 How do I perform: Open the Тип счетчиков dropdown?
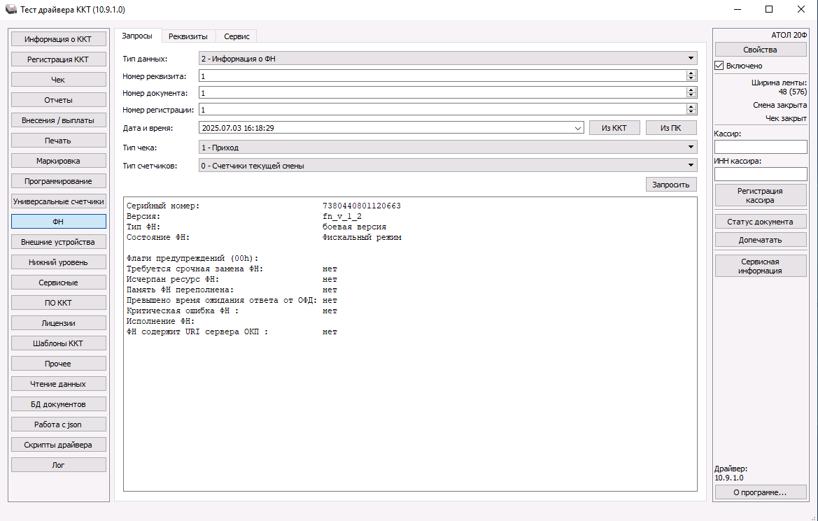pos(448,166)
